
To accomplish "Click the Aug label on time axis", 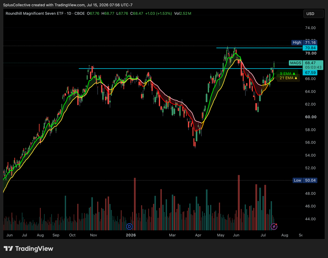I will point(285,235).
